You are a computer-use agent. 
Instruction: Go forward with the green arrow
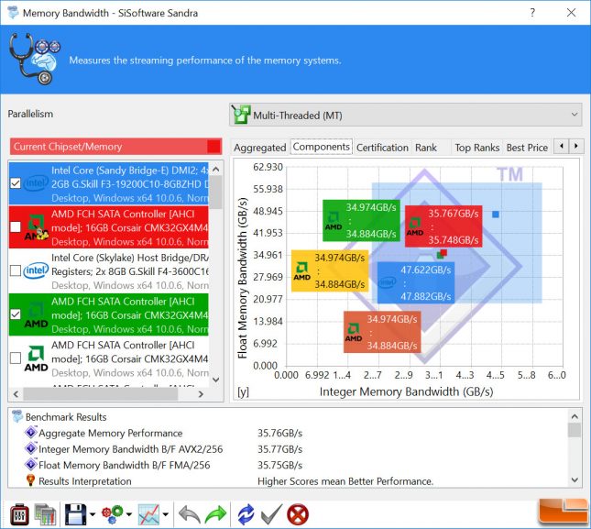(x=215, y=514)
